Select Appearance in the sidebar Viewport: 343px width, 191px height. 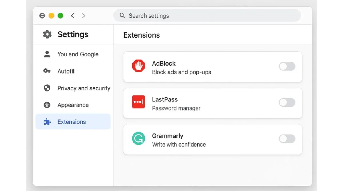click(73, 105)
